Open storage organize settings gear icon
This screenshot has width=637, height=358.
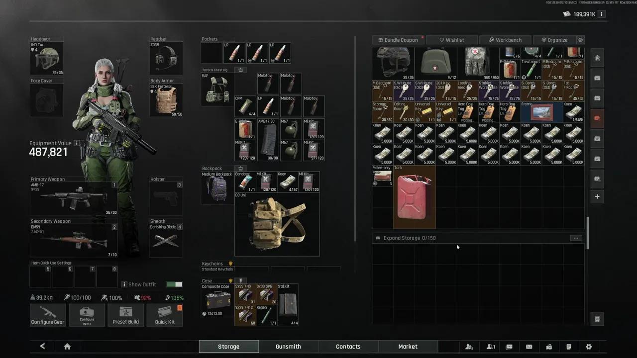[580, 40]
